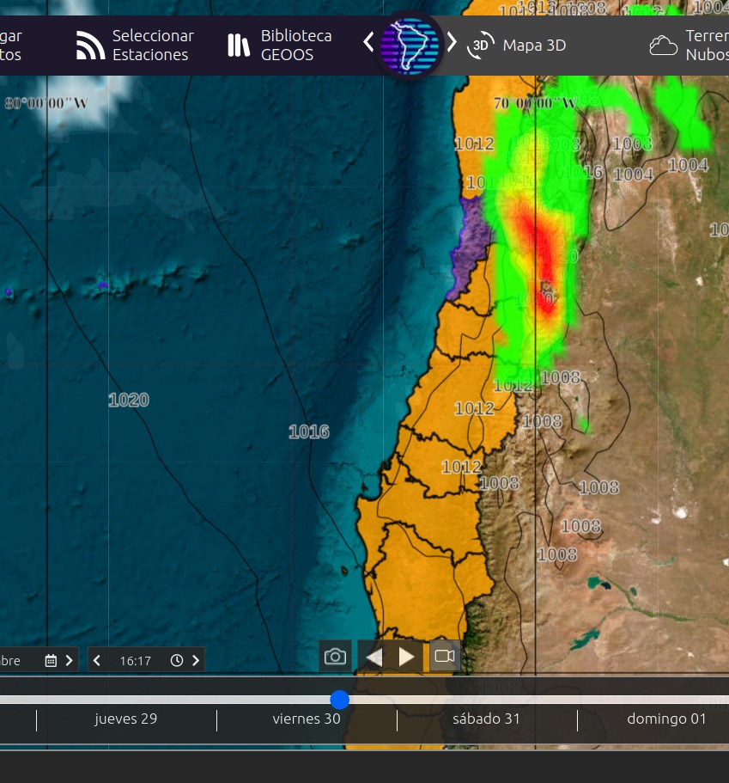
Task: Click the calendar icon in the date field
Action: click(x=51, y=660)
